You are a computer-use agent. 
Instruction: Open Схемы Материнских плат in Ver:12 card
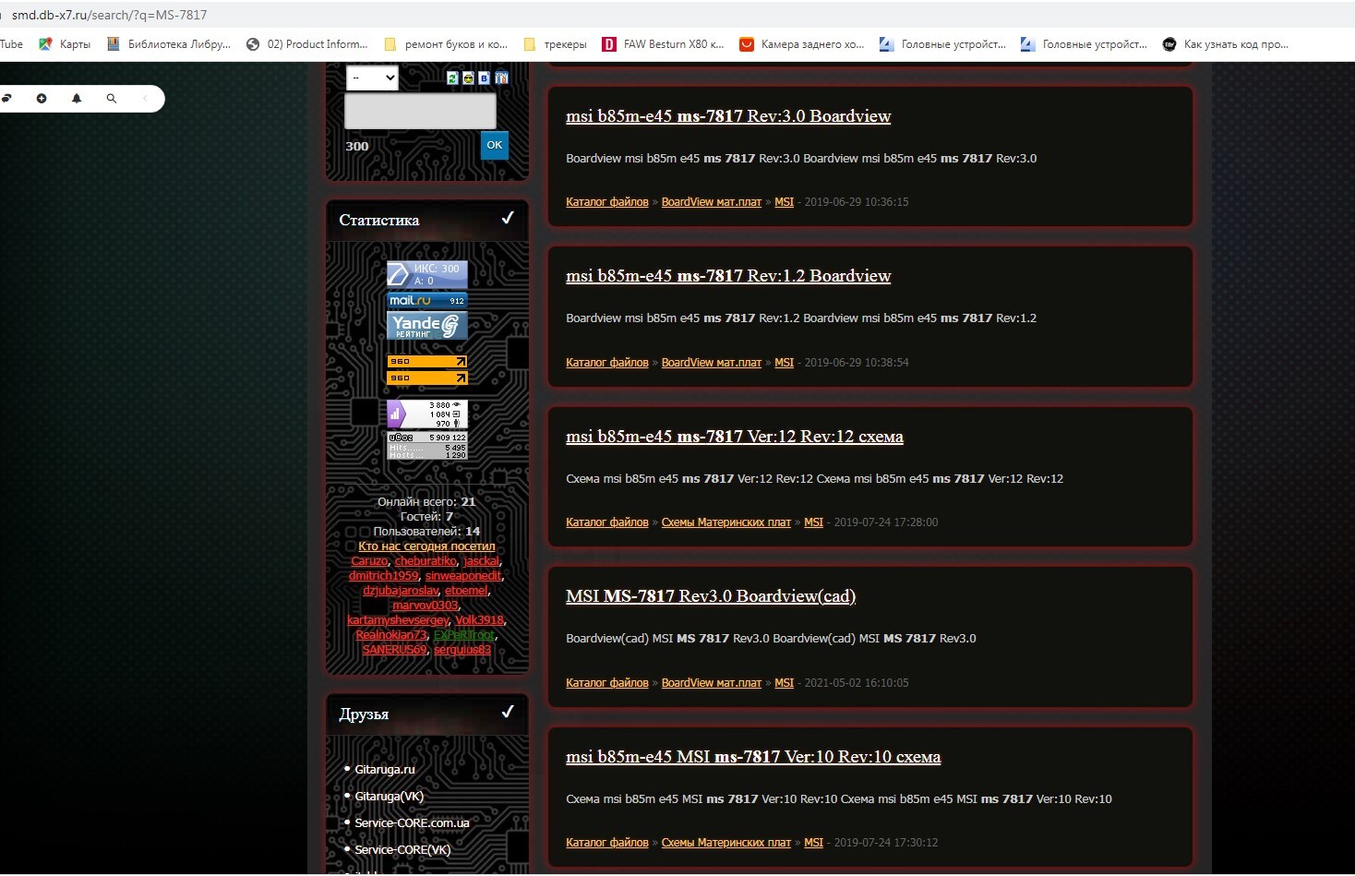pyautogui.click(x=726, y=522)
